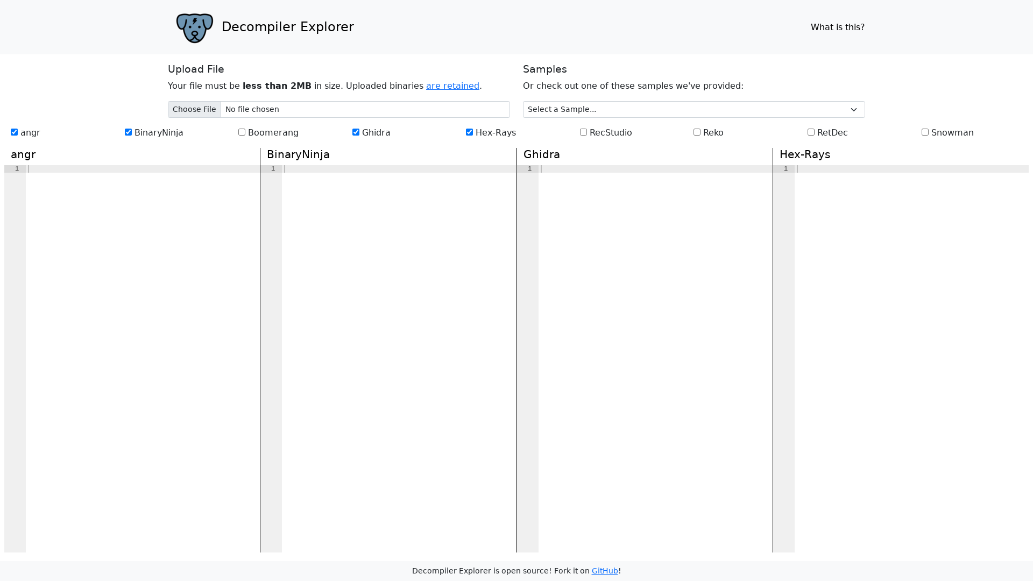Image resolution: width=1033 pixels, height=581 pixels.
Task: Follow the 'are retained' link
Action: pos(452,86)
